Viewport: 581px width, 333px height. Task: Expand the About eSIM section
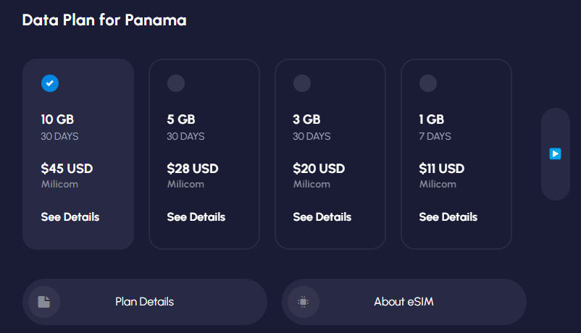point(404,302)
